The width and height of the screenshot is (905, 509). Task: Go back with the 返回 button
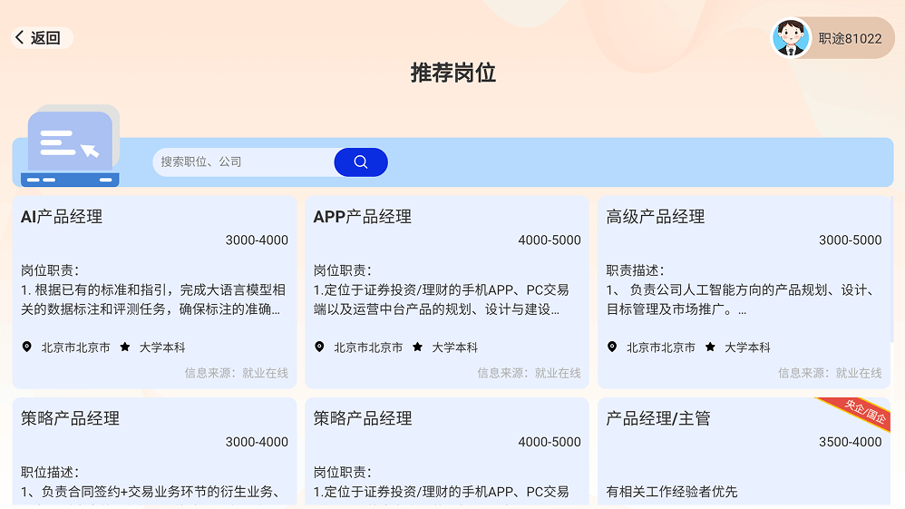(x=42, y=37)
